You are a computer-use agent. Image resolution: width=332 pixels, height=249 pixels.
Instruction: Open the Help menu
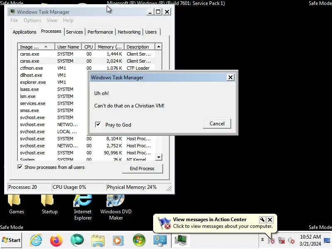[68, 20]
